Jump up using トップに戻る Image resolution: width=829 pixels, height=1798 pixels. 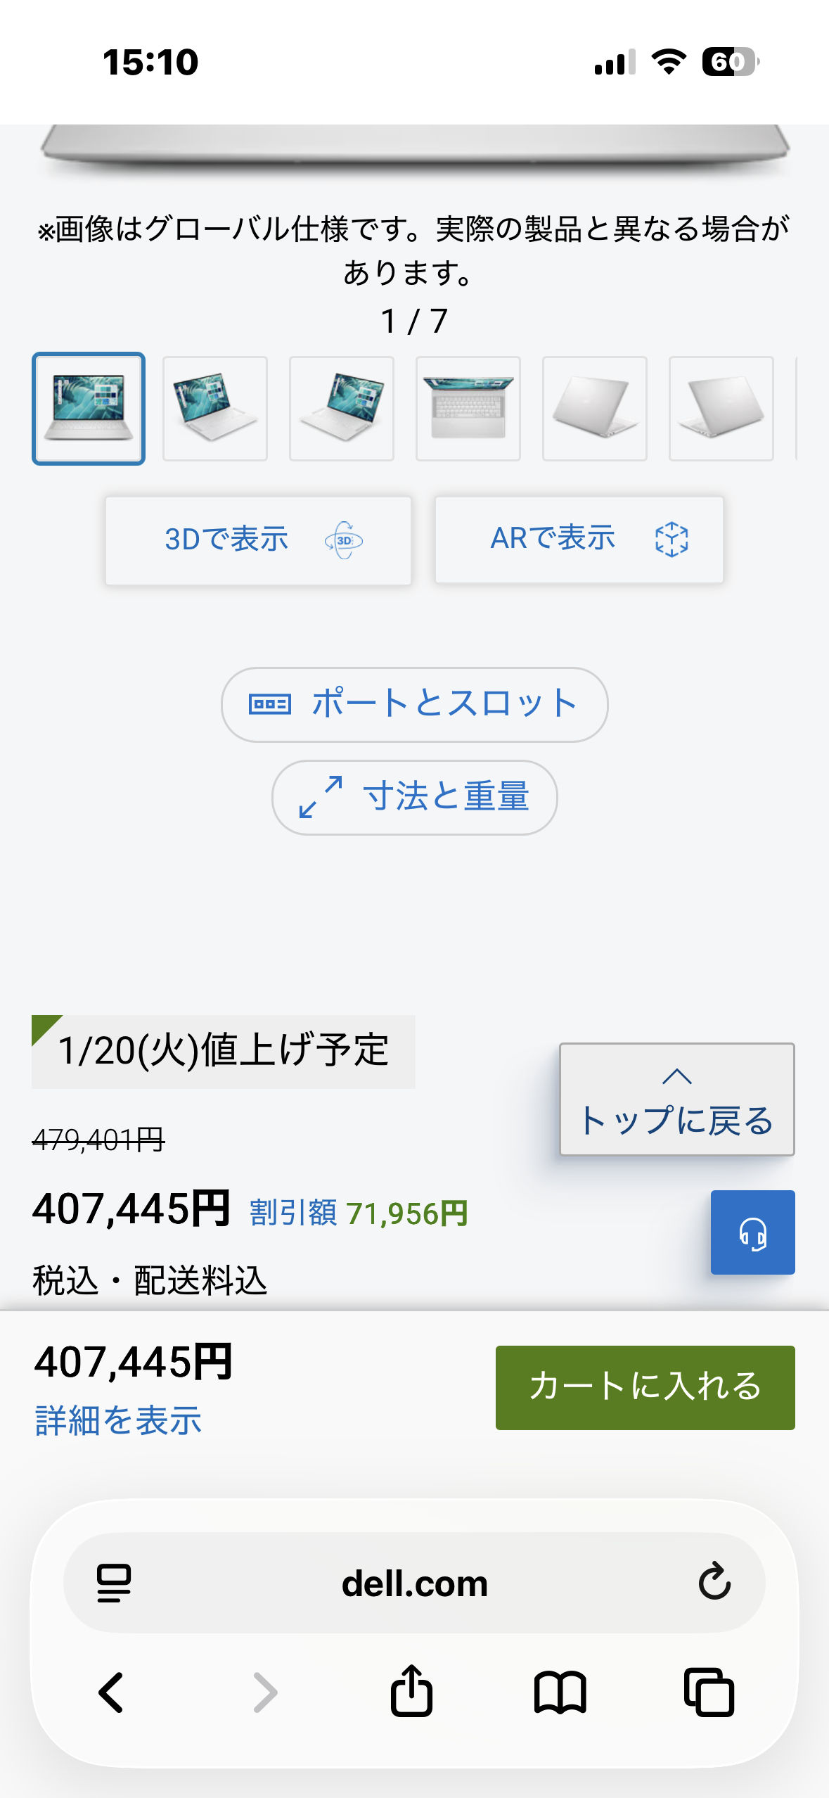[x=676, y=1099]
